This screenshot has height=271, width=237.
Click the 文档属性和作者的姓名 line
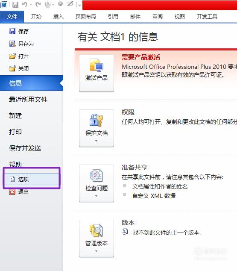point(160,186)
